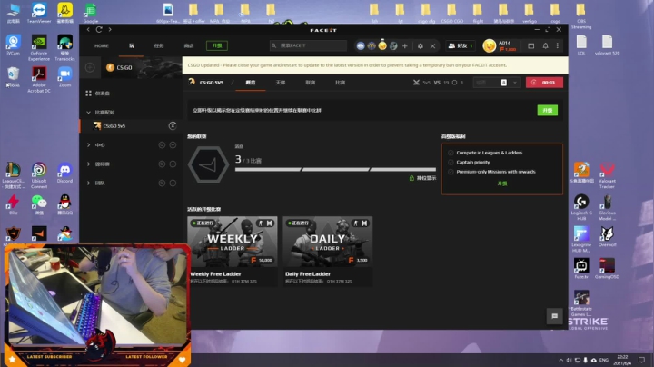Open the chat bubble at the bottom right
654x367 pixels.
point(555,316)
